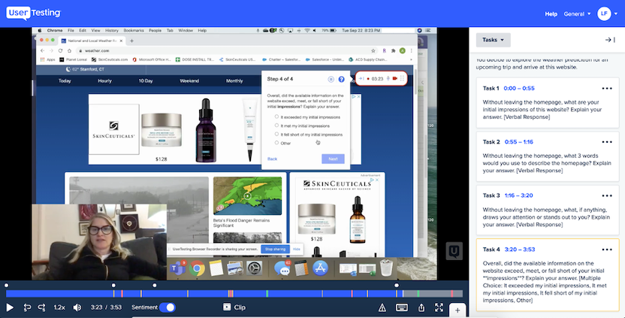Open Task 2 more options menu

(x=607, y=142)
